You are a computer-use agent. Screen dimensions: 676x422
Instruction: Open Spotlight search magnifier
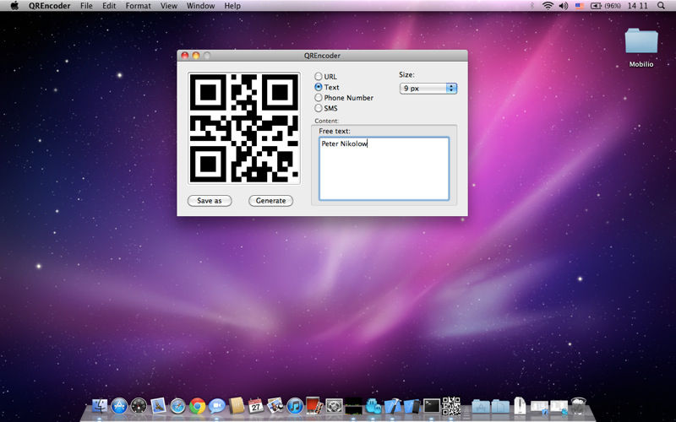661,6
